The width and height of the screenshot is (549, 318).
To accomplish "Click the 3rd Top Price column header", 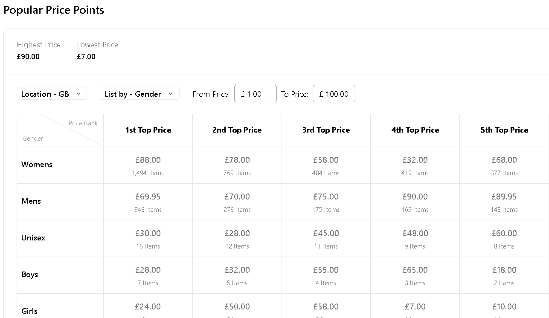I will point(326,130).
